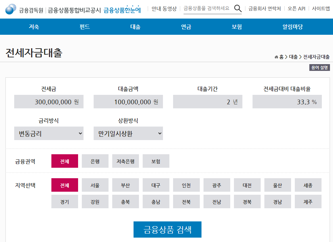Select 전북 region
The height and width of the screenshot is (242, 333).
[187, 201]
